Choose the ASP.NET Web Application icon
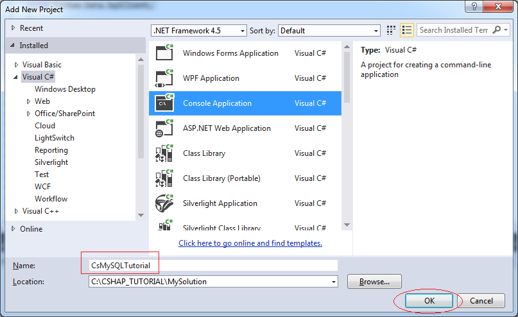 (x=164, y=128)
